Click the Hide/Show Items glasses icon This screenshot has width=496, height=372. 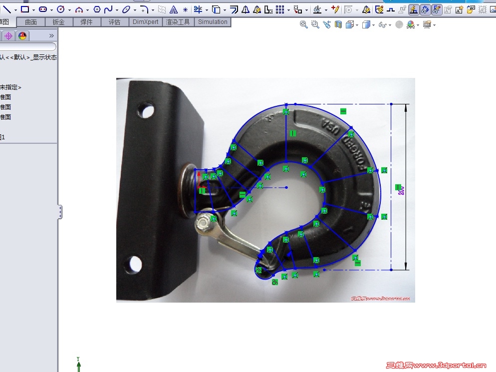(382, 24)
